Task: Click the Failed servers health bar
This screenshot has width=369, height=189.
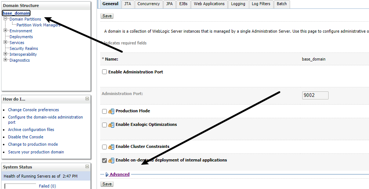Action: 20,186
